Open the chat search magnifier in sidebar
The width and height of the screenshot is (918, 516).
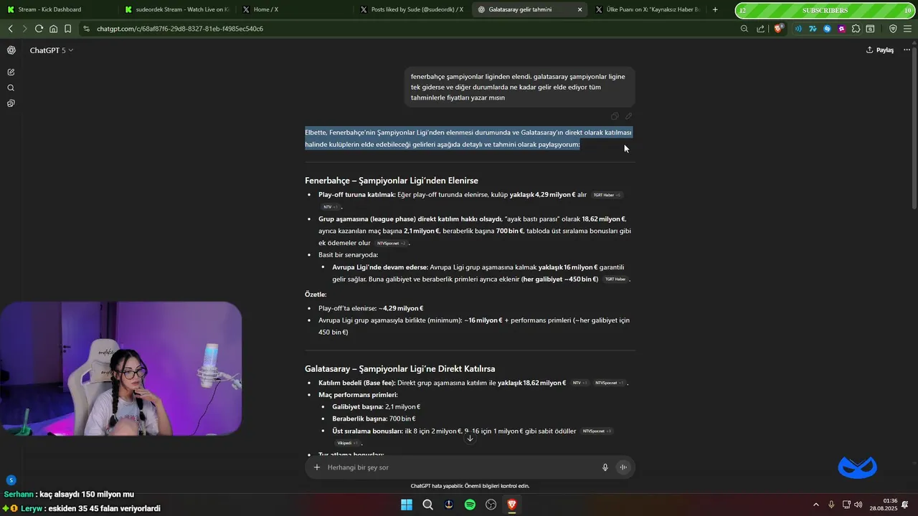coord(11,88)
